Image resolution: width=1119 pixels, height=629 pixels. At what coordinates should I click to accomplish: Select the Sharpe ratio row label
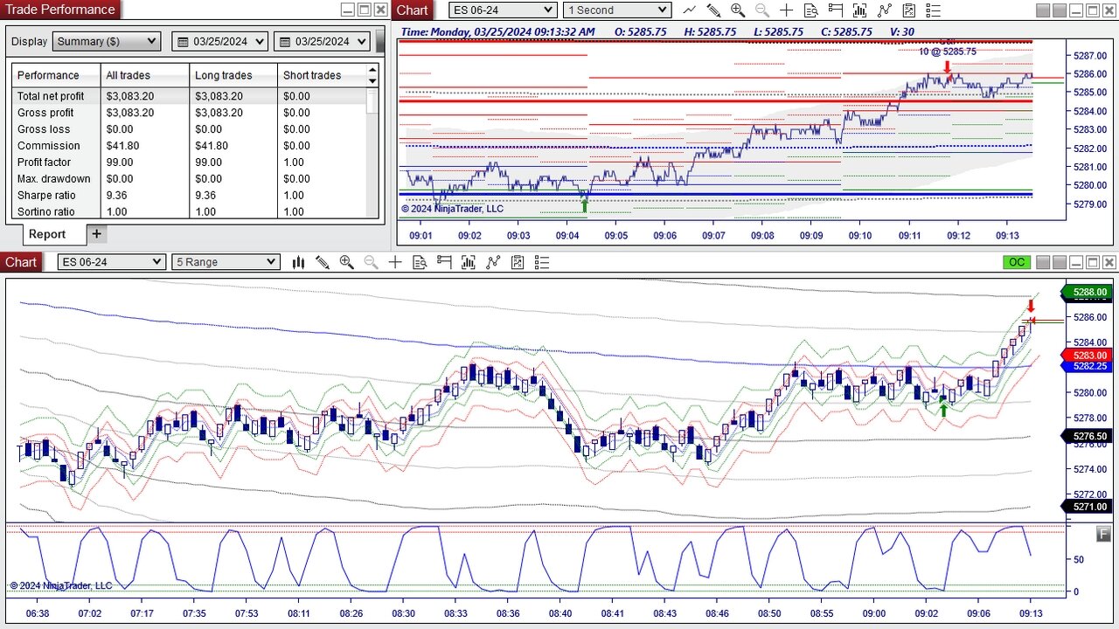click(x=46, y=196)
